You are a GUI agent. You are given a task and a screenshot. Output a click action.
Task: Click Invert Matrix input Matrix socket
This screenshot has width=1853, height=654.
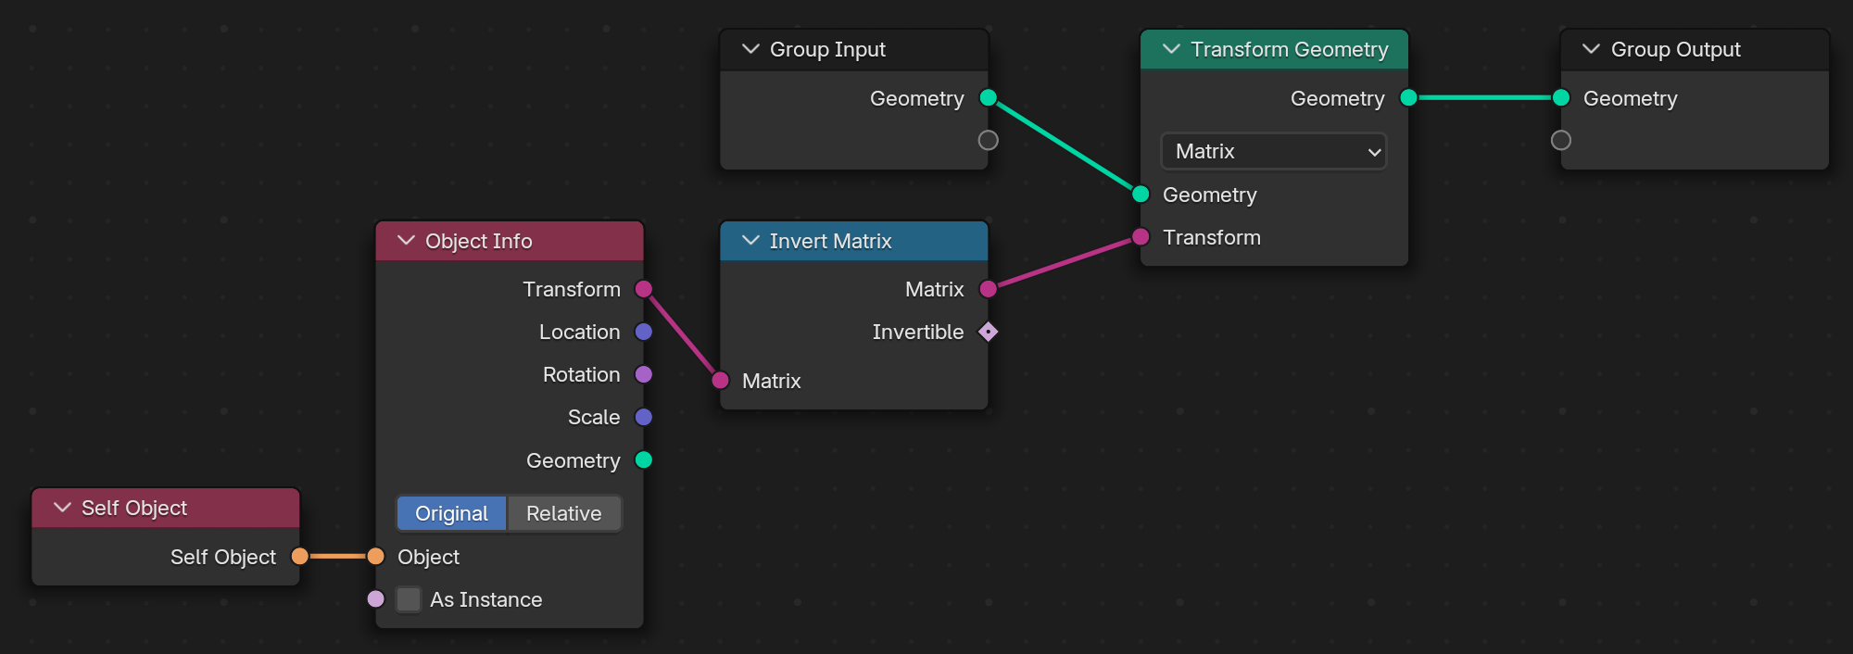[720, 381]
